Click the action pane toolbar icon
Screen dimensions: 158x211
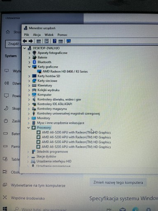60,41
